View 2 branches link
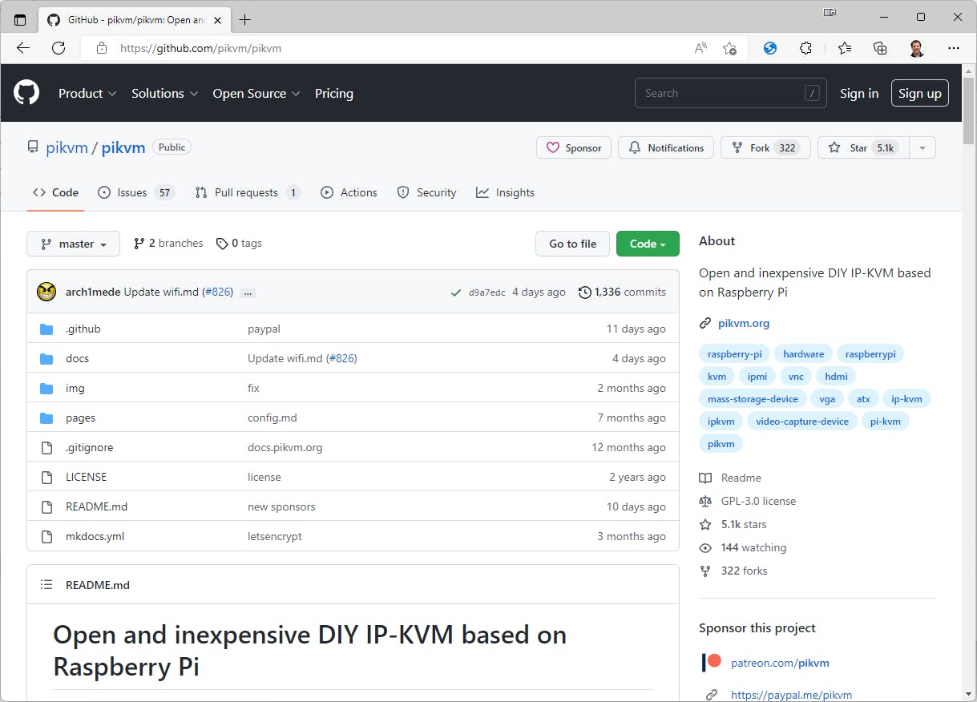The height and width of the screenshot is (702, 977). 168,244
